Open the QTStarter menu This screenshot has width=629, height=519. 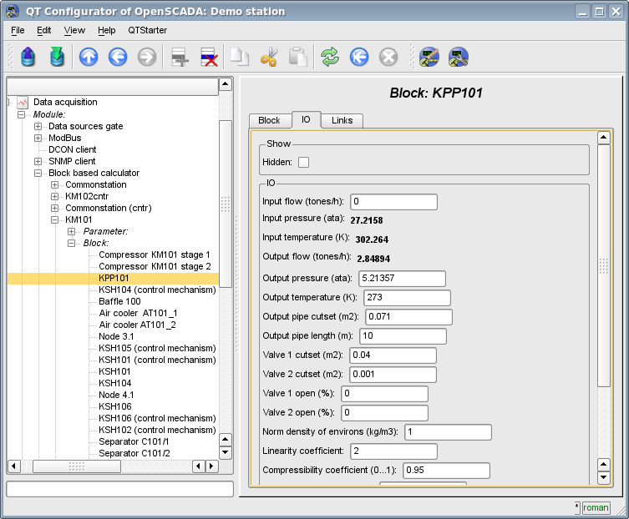coord(147,30)
